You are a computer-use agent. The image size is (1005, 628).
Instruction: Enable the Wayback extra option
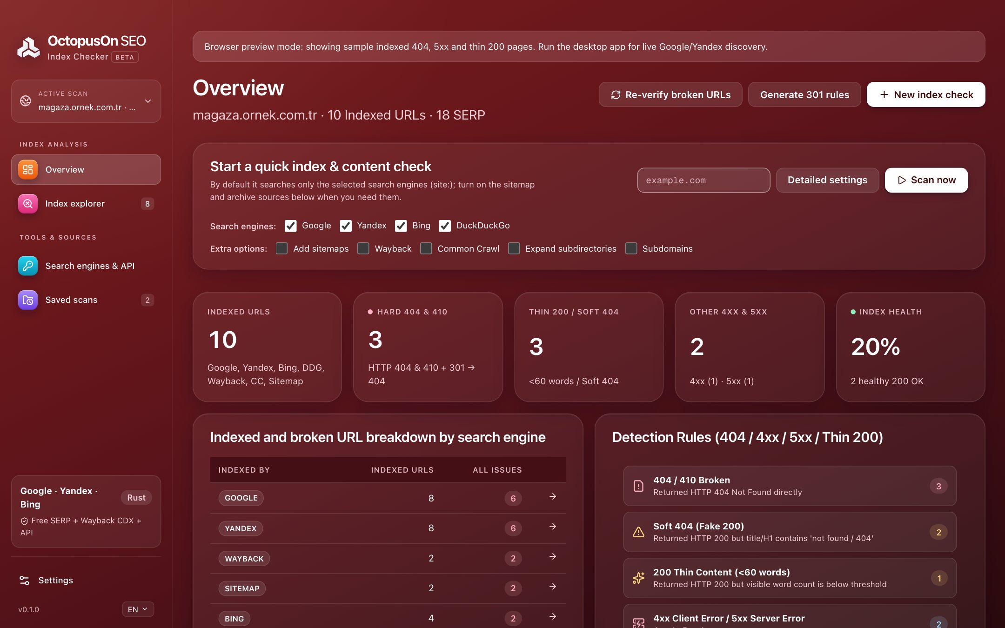[363, 248]
